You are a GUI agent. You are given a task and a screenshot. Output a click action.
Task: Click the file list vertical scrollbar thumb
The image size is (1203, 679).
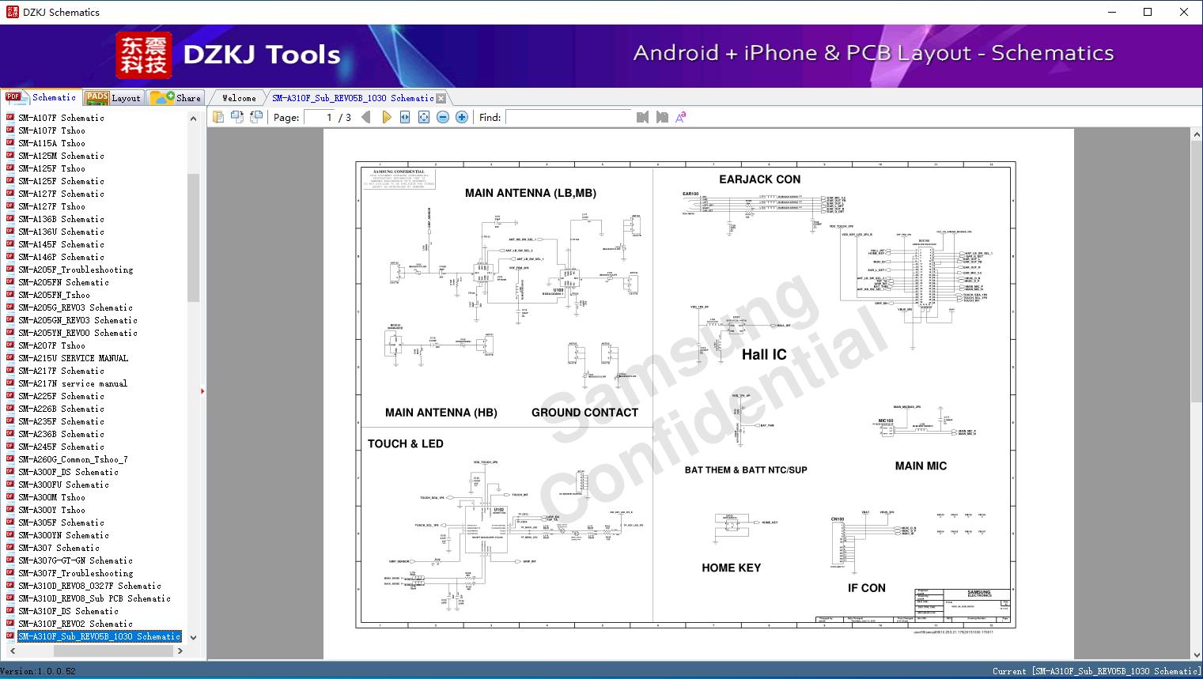[x=193, y=237]
